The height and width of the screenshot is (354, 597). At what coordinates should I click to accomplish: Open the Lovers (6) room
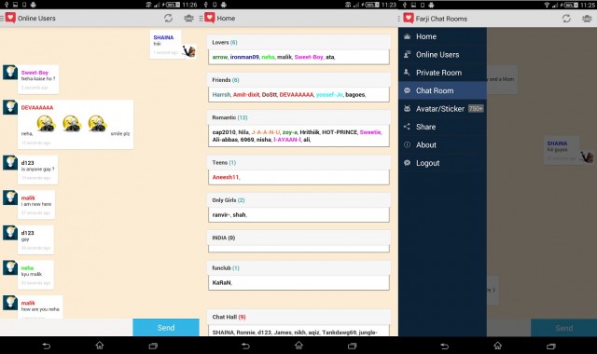tap(298, 42)
